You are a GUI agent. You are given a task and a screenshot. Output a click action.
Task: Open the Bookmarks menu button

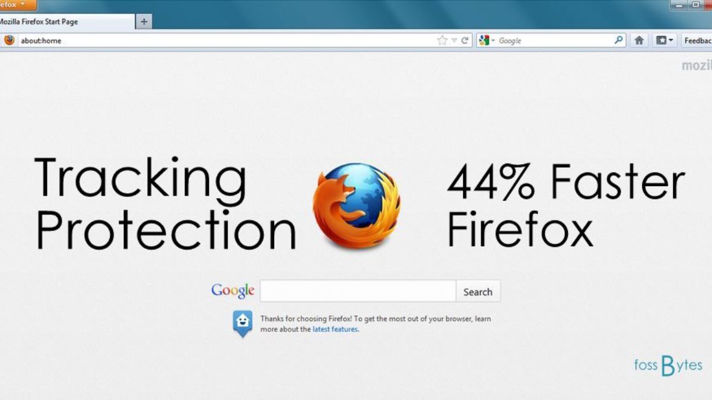pos(664,40)
